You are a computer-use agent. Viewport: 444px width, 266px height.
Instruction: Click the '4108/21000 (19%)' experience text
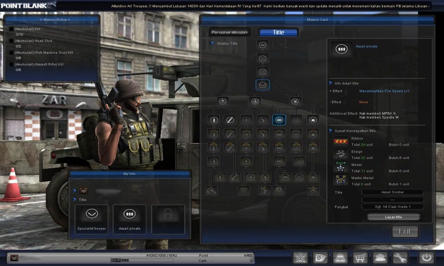click(x=161, y=255)
